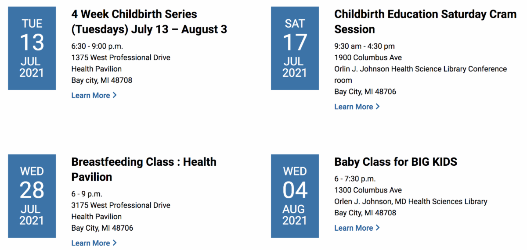Click Learn More under Breastfeeding Class
Screen dimensions: 527x250
point(91,243)
